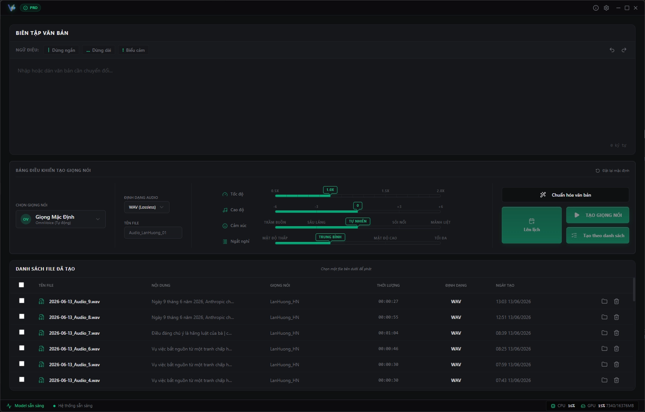Screen dimensions: 645x412
Task: Open folder for 2026-06-13_Audio_6.wav
Action: point(604,349)
